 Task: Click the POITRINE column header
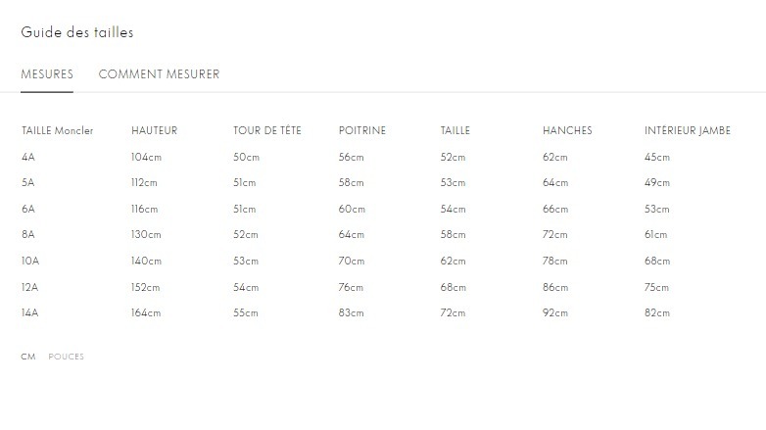pyautogui.click(x=362, y=130)
